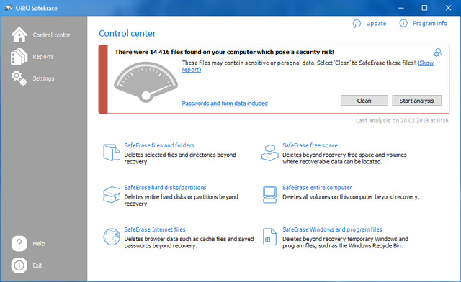Click the Program info circle icon
Viewport: 461px width, 282px height.
(403, 23)
